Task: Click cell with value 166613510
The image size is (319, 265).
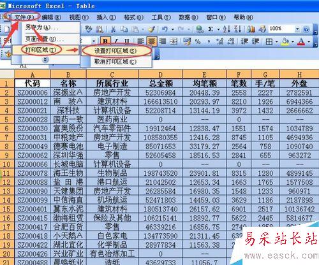Action: [161, 101]
